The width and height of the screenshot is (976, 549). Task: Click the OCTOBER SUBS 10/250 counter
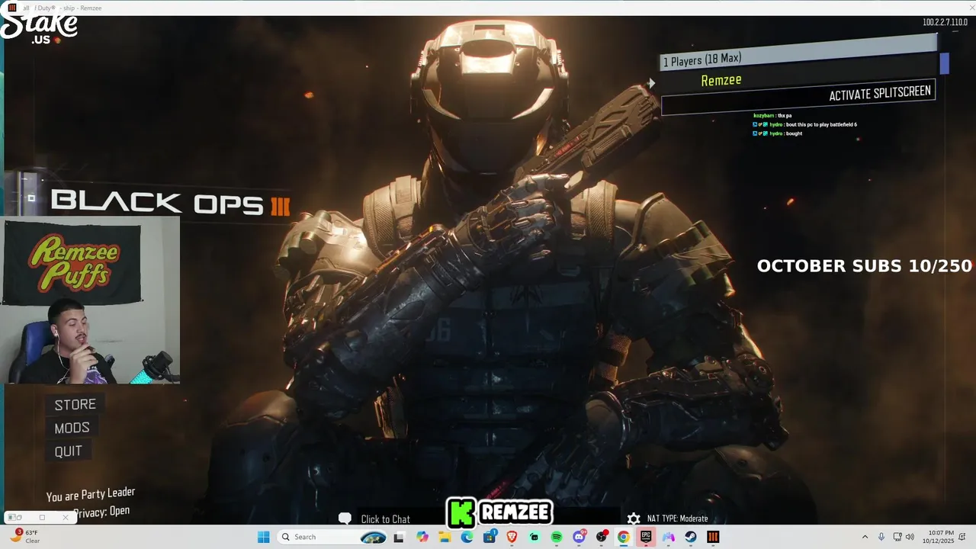tap(865, 266)
